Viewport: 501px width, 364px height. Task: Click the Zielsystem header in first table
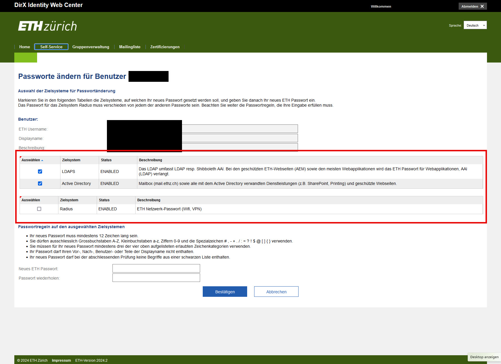71,160
